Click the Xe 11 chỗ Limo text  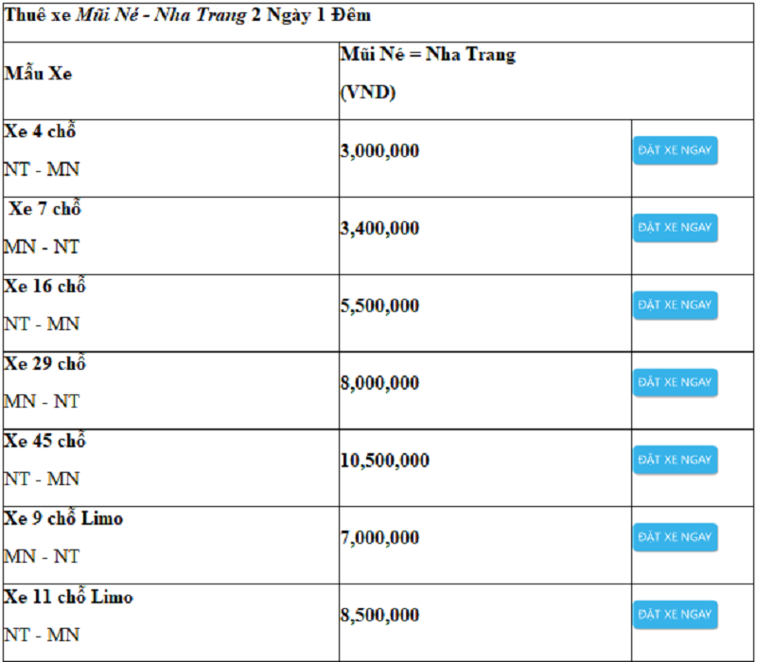point(68,597)
